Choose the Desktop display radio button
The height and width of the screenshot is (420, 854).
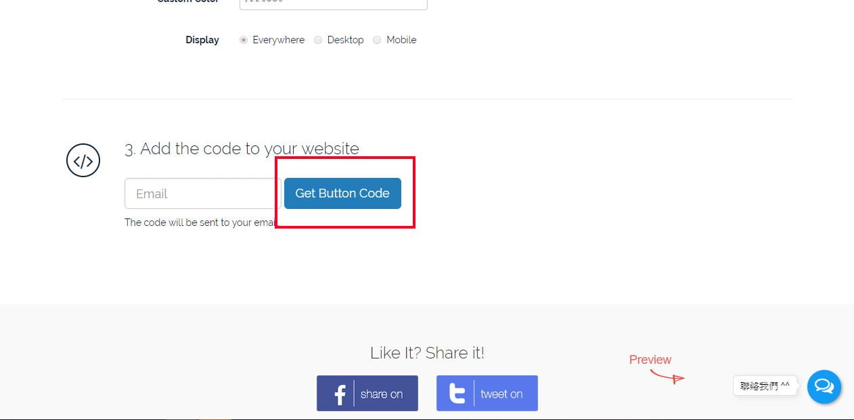click(318, 40)
